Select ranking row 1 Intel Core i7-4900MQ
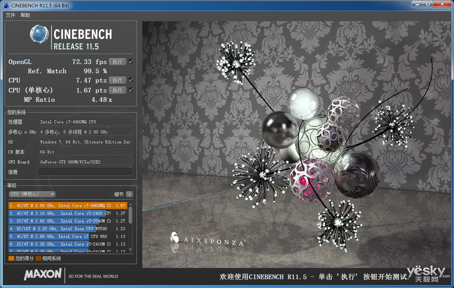This screenshot has width=454, height=288. [x=68, y=205]
